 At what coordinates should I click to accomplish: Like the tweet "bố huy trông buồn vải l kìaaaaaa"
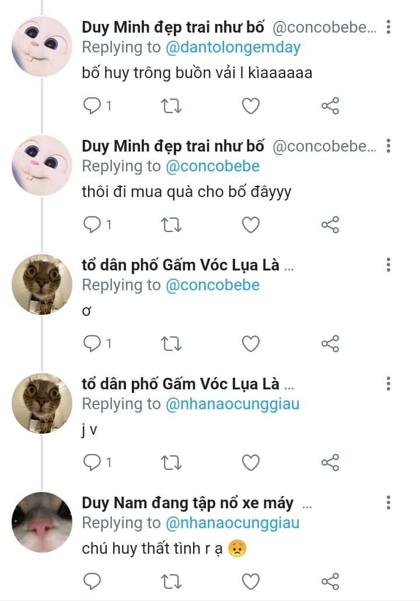point(251,106)
